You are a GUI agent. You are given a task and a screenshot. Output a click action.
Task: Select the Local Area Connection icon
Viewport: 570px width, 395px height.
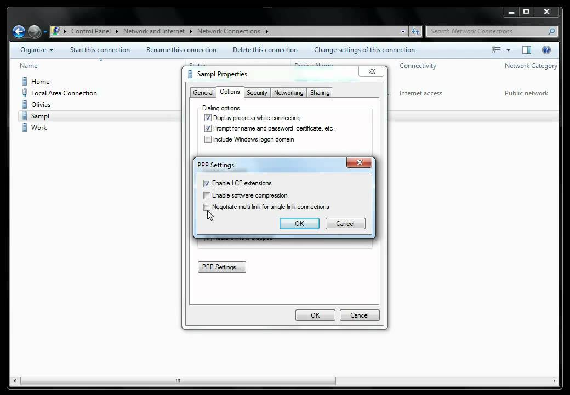tap(24, 93)
